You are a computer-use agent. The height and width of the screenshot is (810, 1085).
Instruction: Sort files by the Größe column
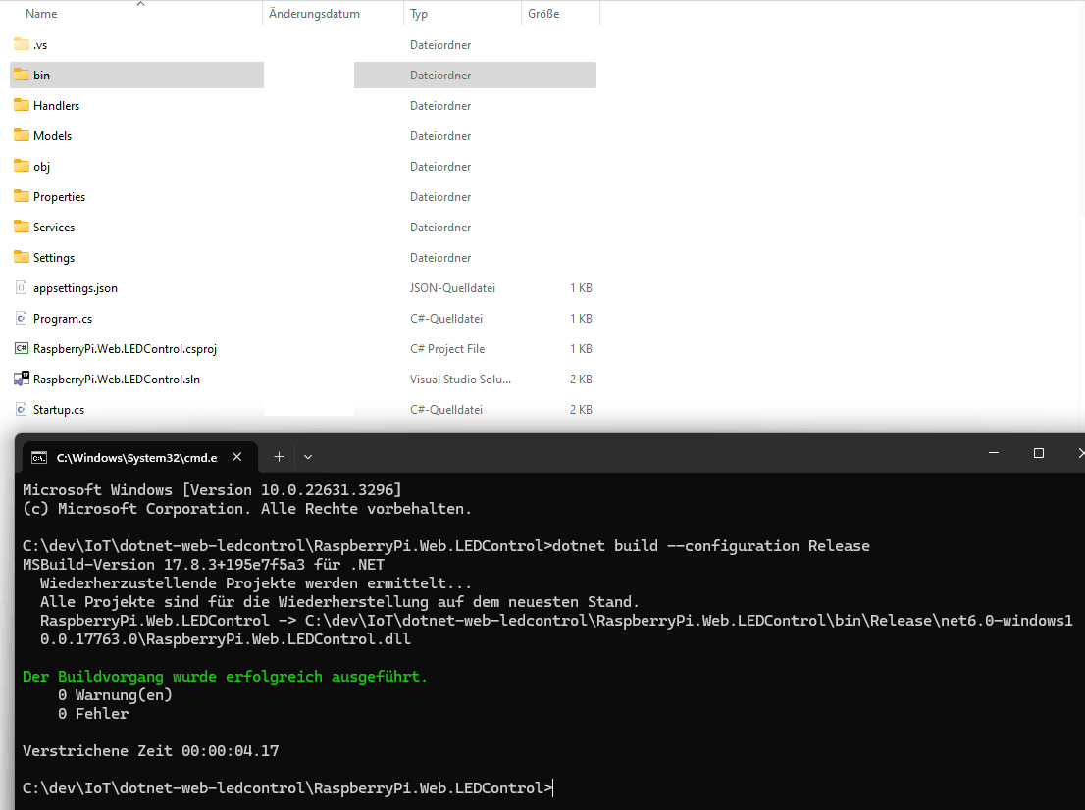click(543, 14)
